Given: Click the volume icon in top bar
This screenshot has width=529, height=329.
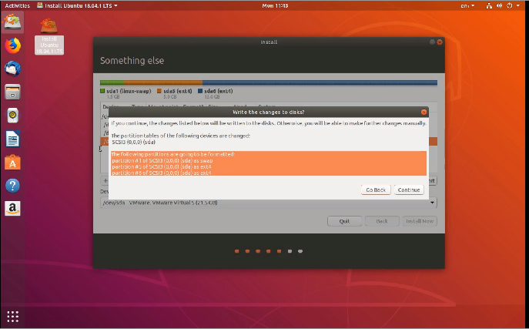Looking at the screenshot, I should point(499,5).
